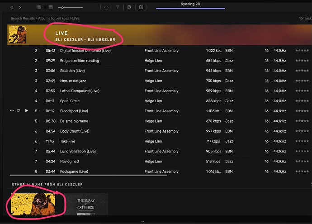The width and height of the screenshot is (312, 224).
Task: Adjust the thumbnail size slider
Action: point(71,8)
